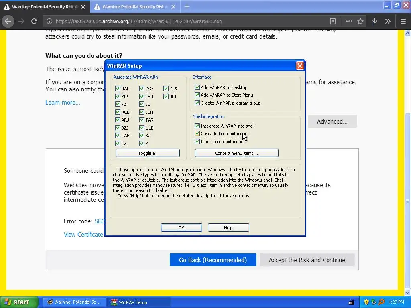Click the Help button in WinRAR Setup
The image size is (411, 308).
click(x=228, y=228)
